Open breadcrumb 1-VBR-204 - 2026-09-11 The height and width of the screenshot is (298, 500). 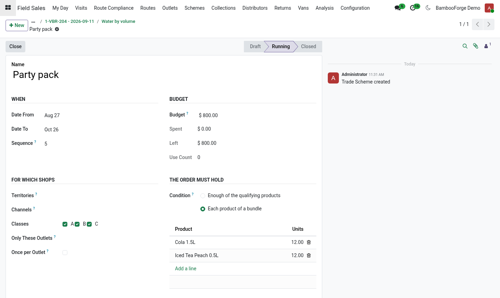(x=69, y=21)
